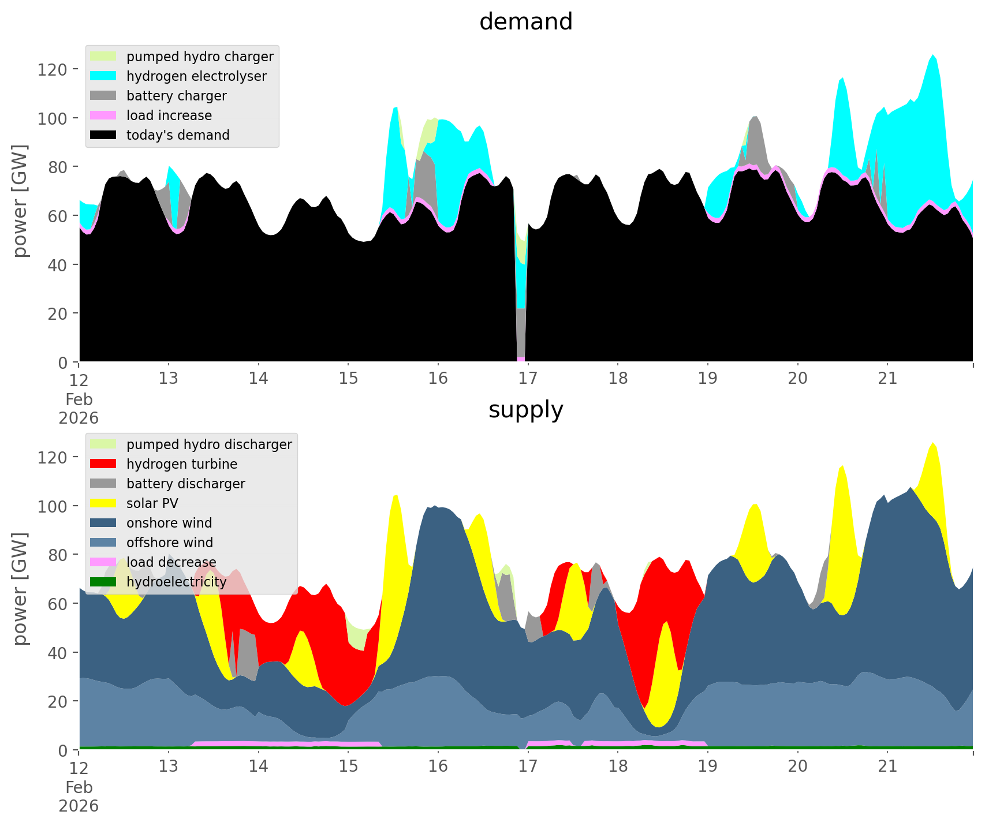
Task: Click the green hydroelectricity legend swatch
Action: (104, 582)
